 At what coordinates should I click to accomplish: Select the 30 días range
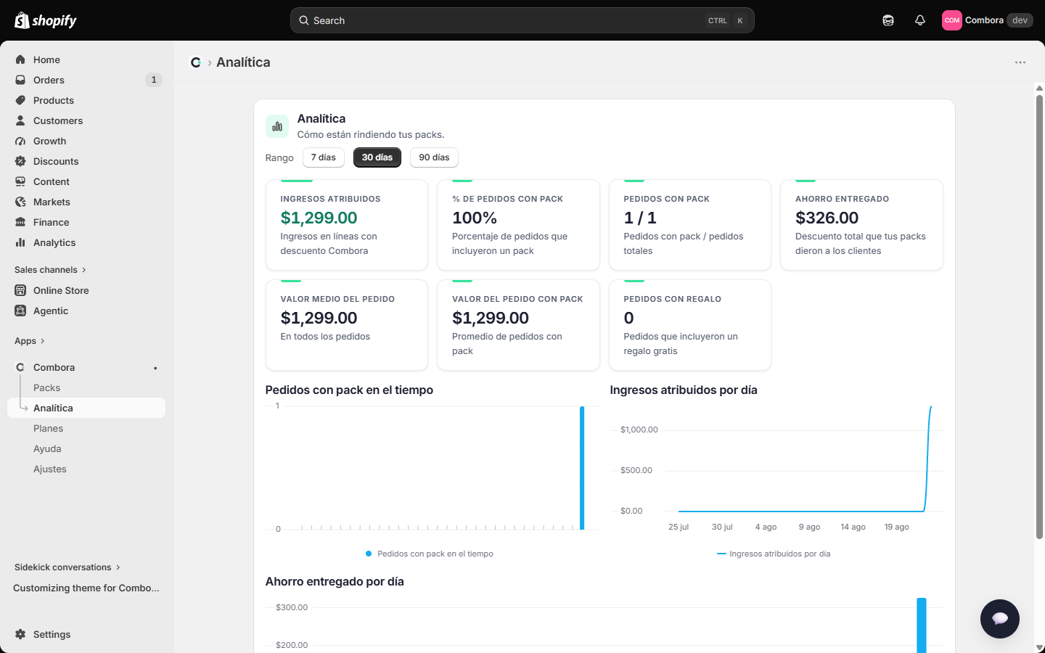coord(377,157)
